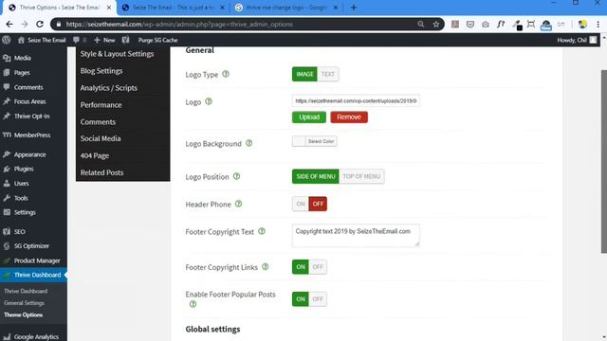This screenshot has width=607, height=341.
Task: Open the New dropdown in admin bar
Action: 104,40
